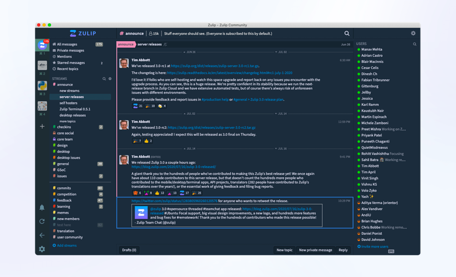
Task: Click the subscriber count 15k icon
Action: coord(154,34)
